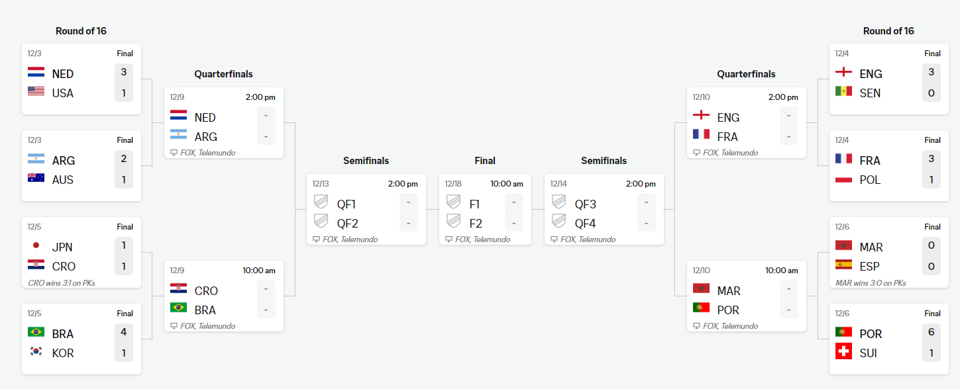Click the F2 placeholder shield in Final

coord(453,223)
